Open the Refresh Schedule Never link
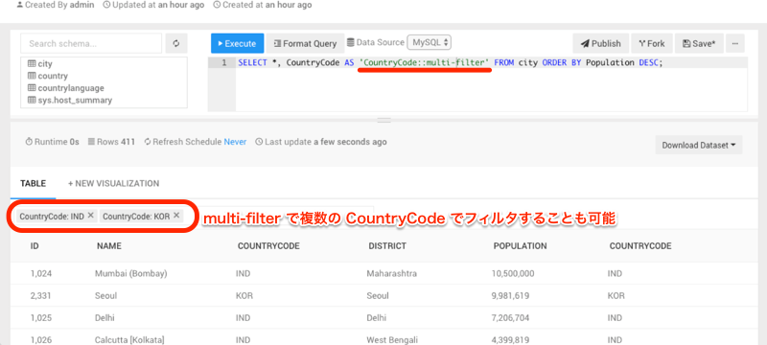 click(x=235, y=142)
